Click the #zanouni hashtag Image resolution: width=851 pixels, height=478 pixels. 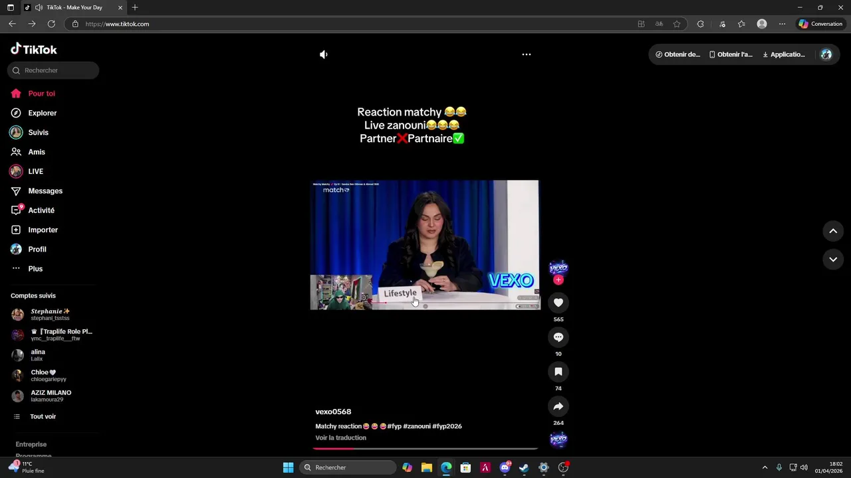pos(417,426)
